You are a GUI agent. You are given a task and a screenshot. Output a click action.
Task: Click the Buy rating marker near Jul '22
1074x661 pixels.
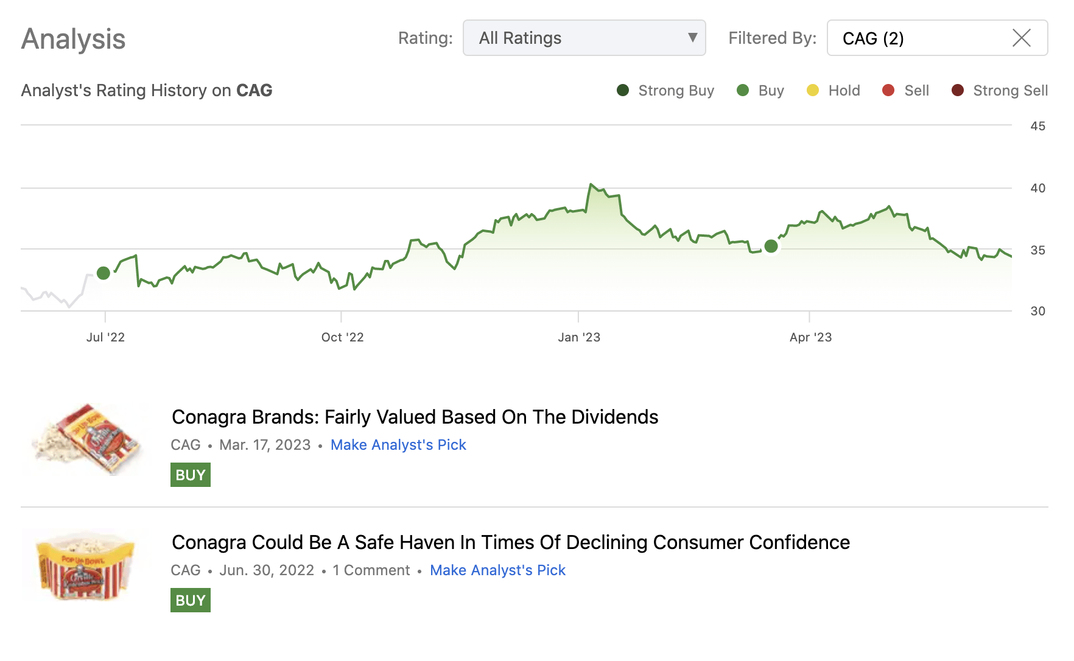pyautogui.click(x=104, y=273)
